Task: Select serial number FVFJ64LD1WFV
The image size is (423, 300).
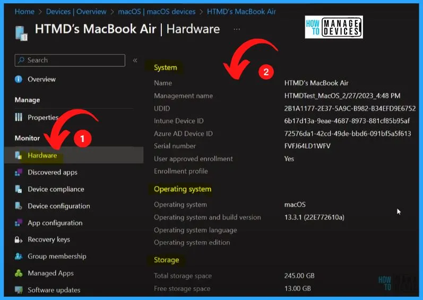Action: click(x=307, y=146)
